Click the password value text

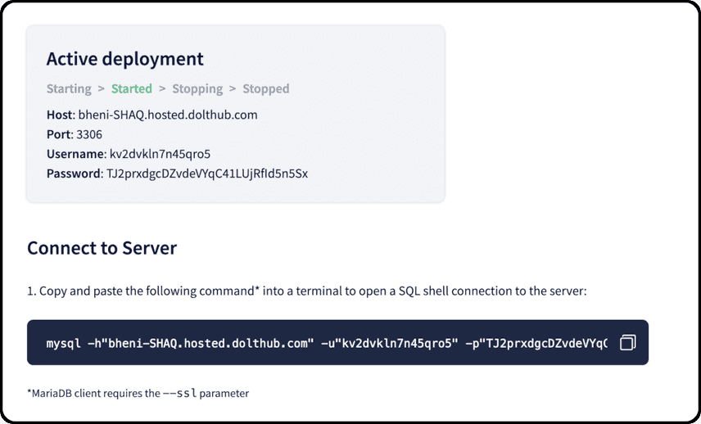(207, 174)
